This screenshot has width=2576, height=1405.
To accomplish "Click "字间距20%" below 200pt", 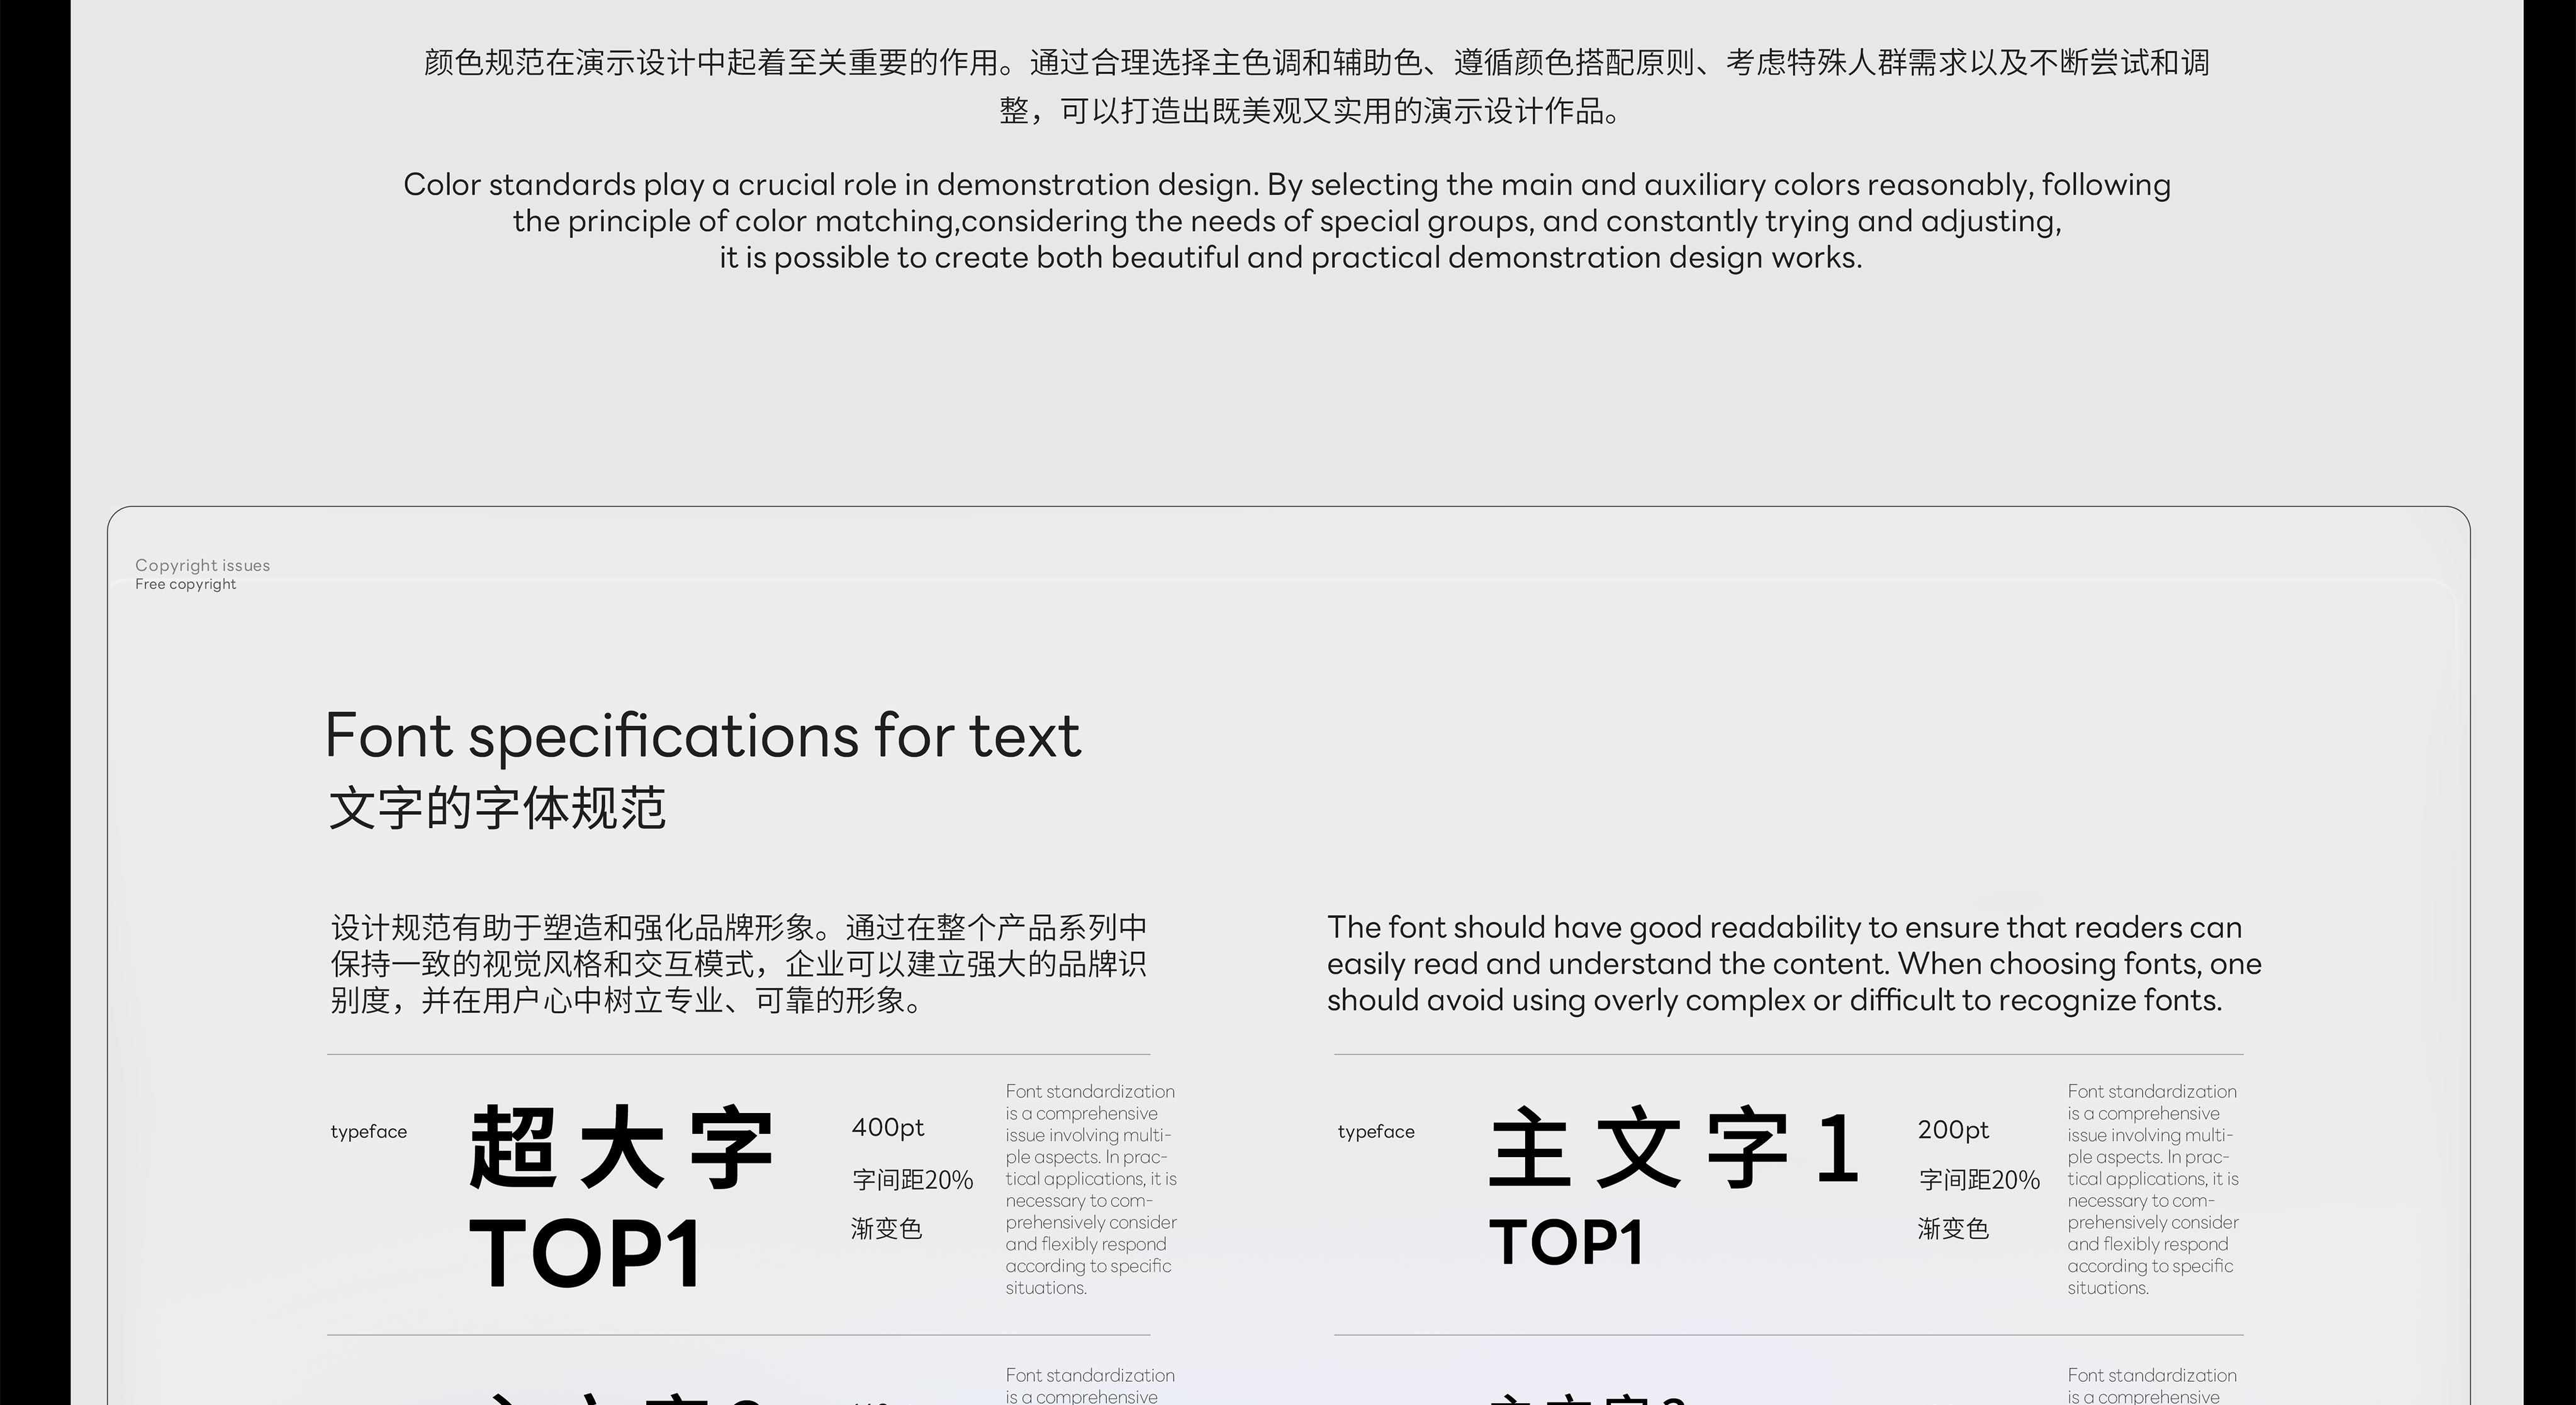I will [1979, 1180].
